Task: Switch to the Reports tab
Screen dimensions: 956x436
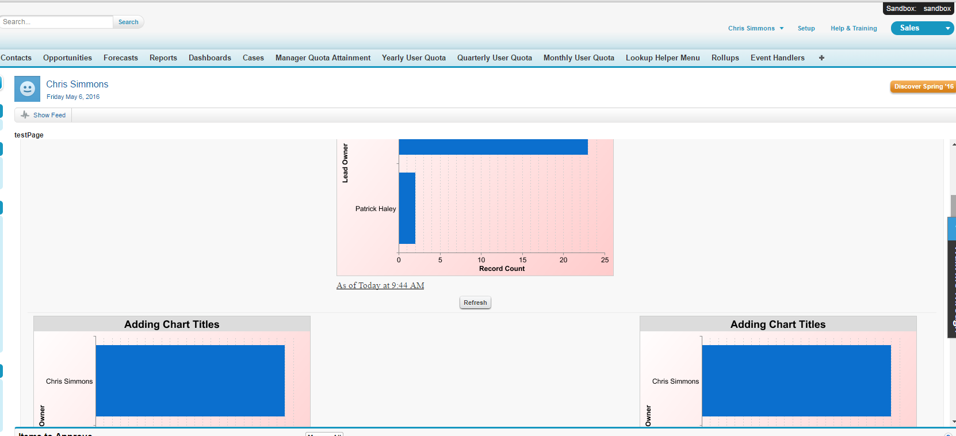Action: 163,58
